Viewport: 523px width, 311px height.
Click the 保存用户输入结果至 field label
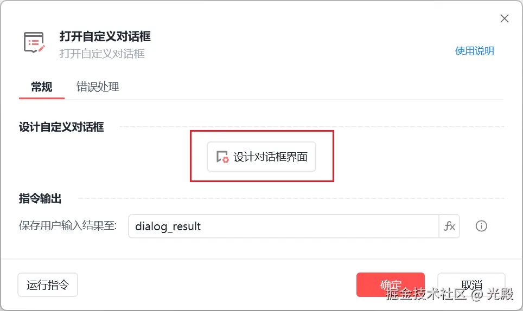(68, 226)
